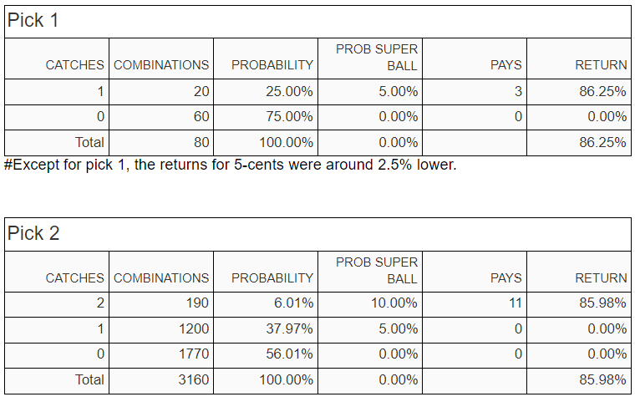Select the 1200 combinations cell
Screen dimensions: 640x402
point(161,330)
